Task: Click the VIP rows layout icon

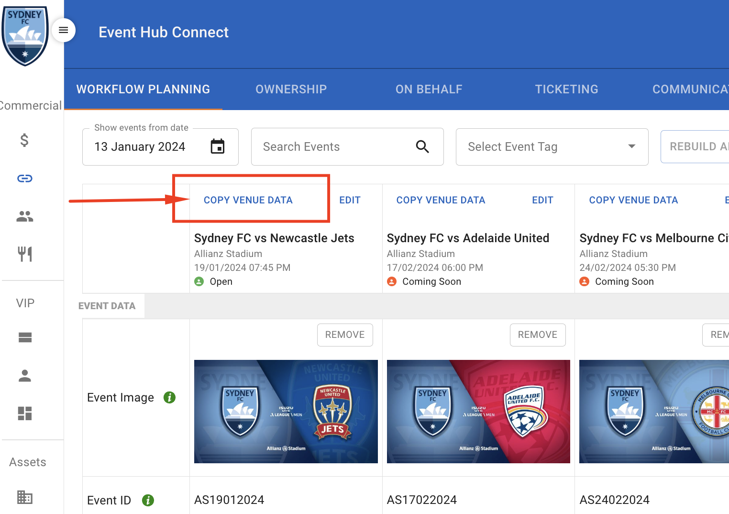Action: pos(25,338)
